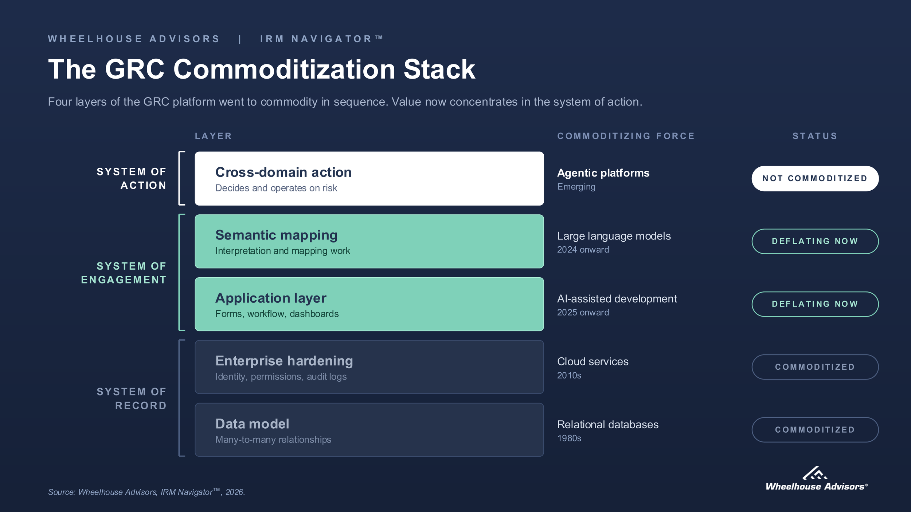Click COMMODITIZED pill beside Cloud services

[815, 367]
